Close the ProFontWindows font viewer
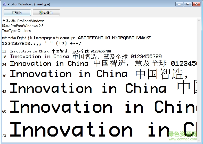Viewport: 203px width, 144px height. 196,4
